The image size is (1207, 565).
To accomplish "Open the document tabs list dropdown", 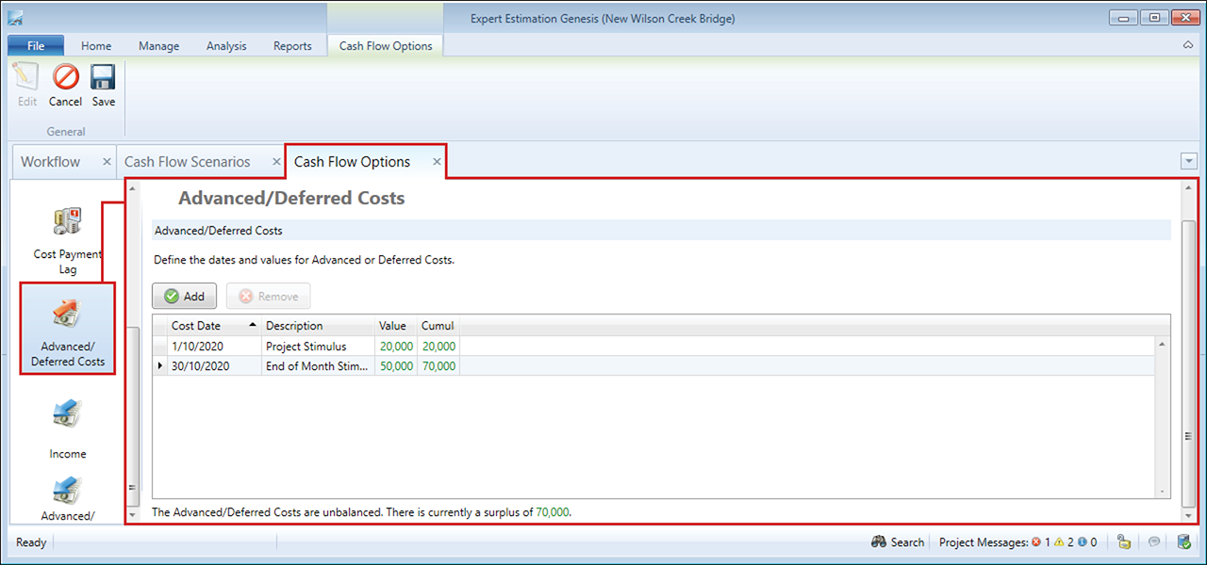I will pos(1188,162).
